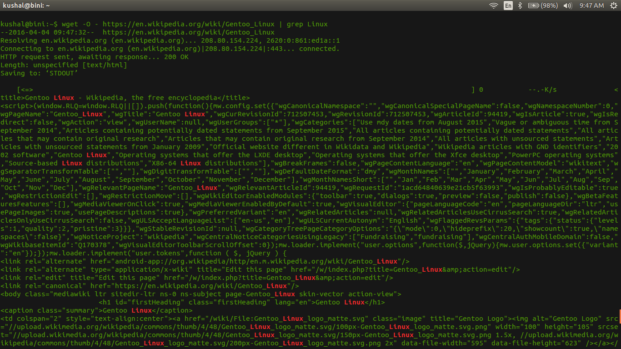The height and width of the screenshot is (349, 621).
Task: Open the En keyboard input indicator
Action: [x=508, y=5]
